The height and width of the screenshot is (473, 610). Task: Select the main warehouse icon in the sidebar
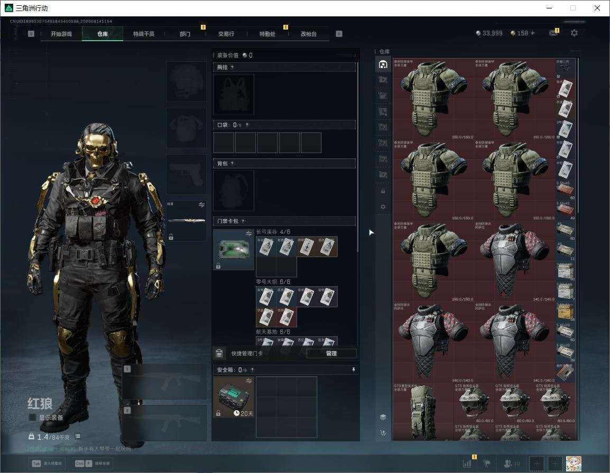tap(383, 64)
